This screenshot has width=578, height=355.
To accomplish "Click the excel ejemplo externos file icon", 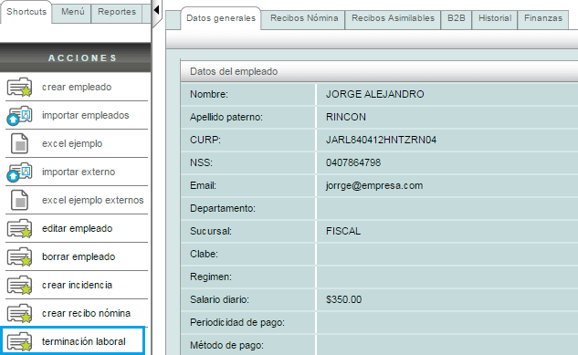I will [19, 200].
